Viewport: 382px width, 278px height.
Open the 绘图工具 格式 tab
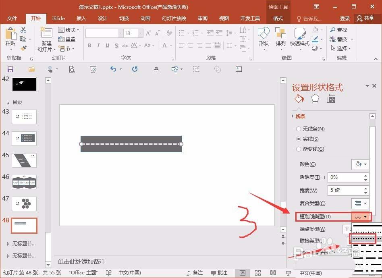(278, 18)
